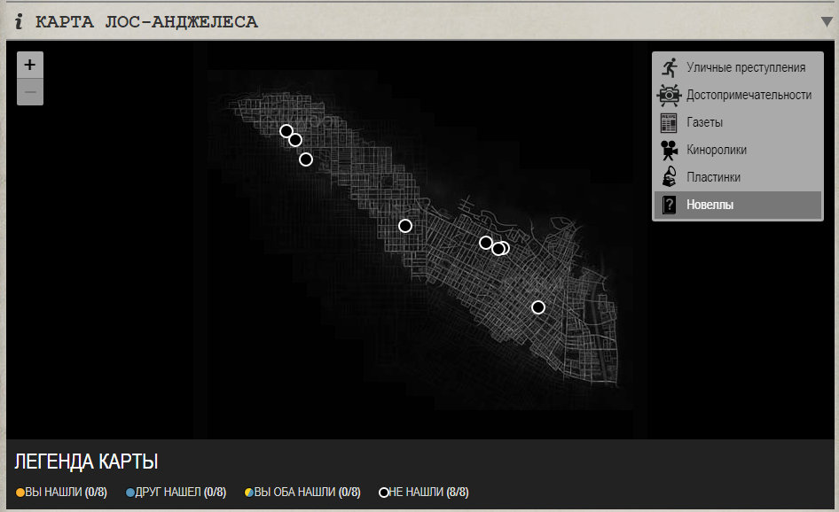Click the camera landmarks icon
The image size is (839, 512).
click(x=669, y=95)
